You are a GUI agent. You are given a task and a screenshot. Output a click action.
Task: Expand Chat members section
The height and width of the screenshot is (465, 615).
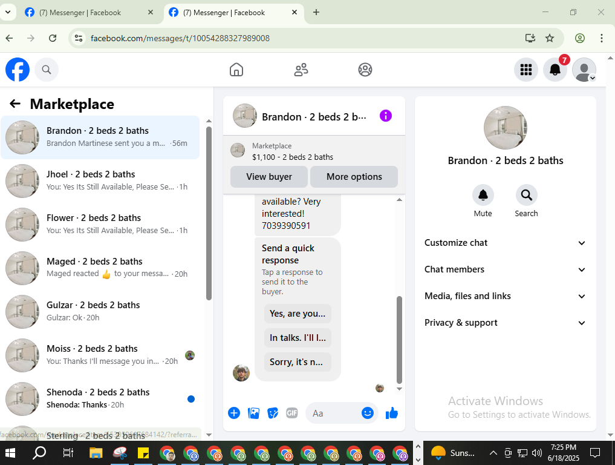pyautogui.click(x=505, y=269)
